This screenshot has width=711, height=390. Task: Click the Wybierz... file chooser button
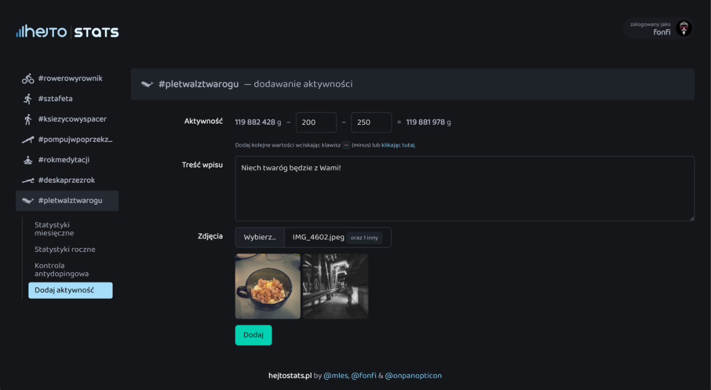click(260, 237)
